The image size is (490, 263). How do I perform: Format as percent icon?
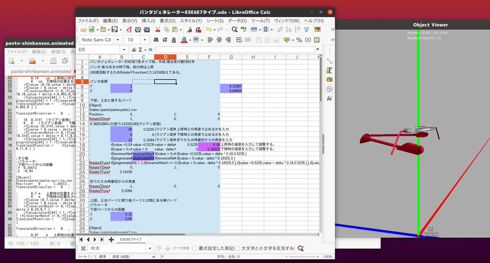click(299, 40)
